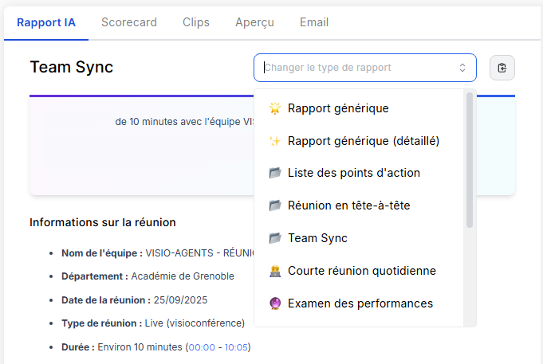Open the Clips tab
Viewport: 543px width, 364px height.
pyautogui.click(x=196, y=22)
